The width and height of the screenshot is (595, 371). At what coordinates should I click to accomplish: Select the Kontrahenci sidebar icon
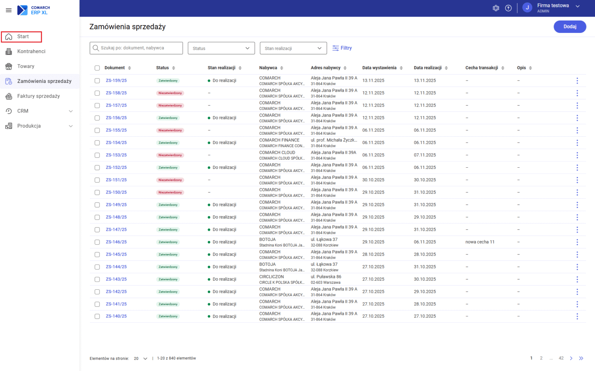click(x=9, y=51)
